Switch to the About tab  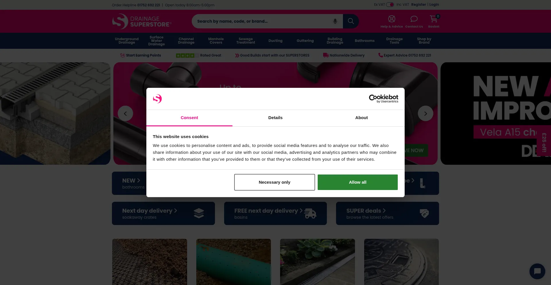[362, 118]
